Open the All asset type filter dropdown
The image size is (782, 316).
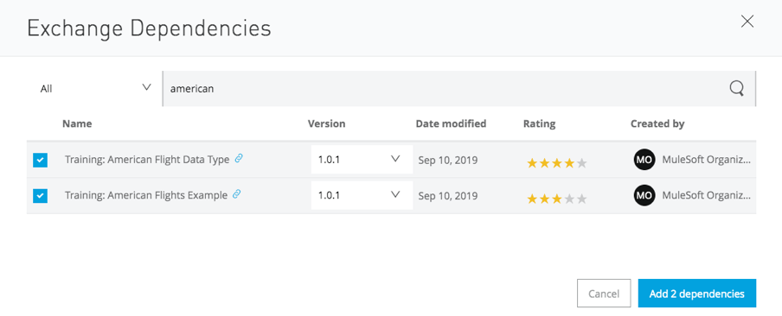point(95,89)
